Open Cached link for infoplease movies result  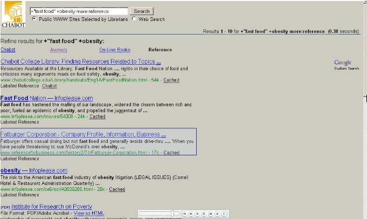(98, 117)
